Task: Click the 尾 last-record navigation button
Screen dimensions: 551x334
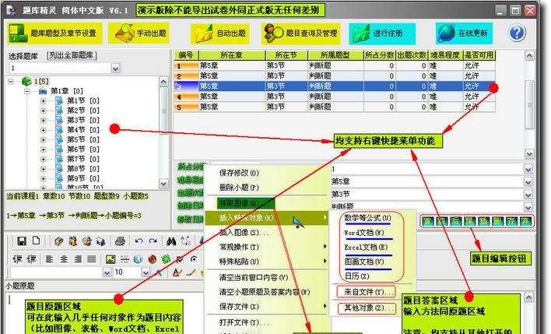Action: 469,221
